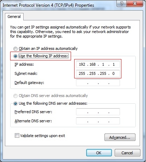146x162 pixels.
Task: Enable Validate settings upon exit checkbox
Action: click(17, 136)
